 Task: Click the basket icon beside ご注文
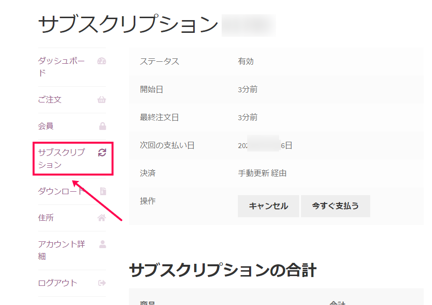(x=102, y=100)
